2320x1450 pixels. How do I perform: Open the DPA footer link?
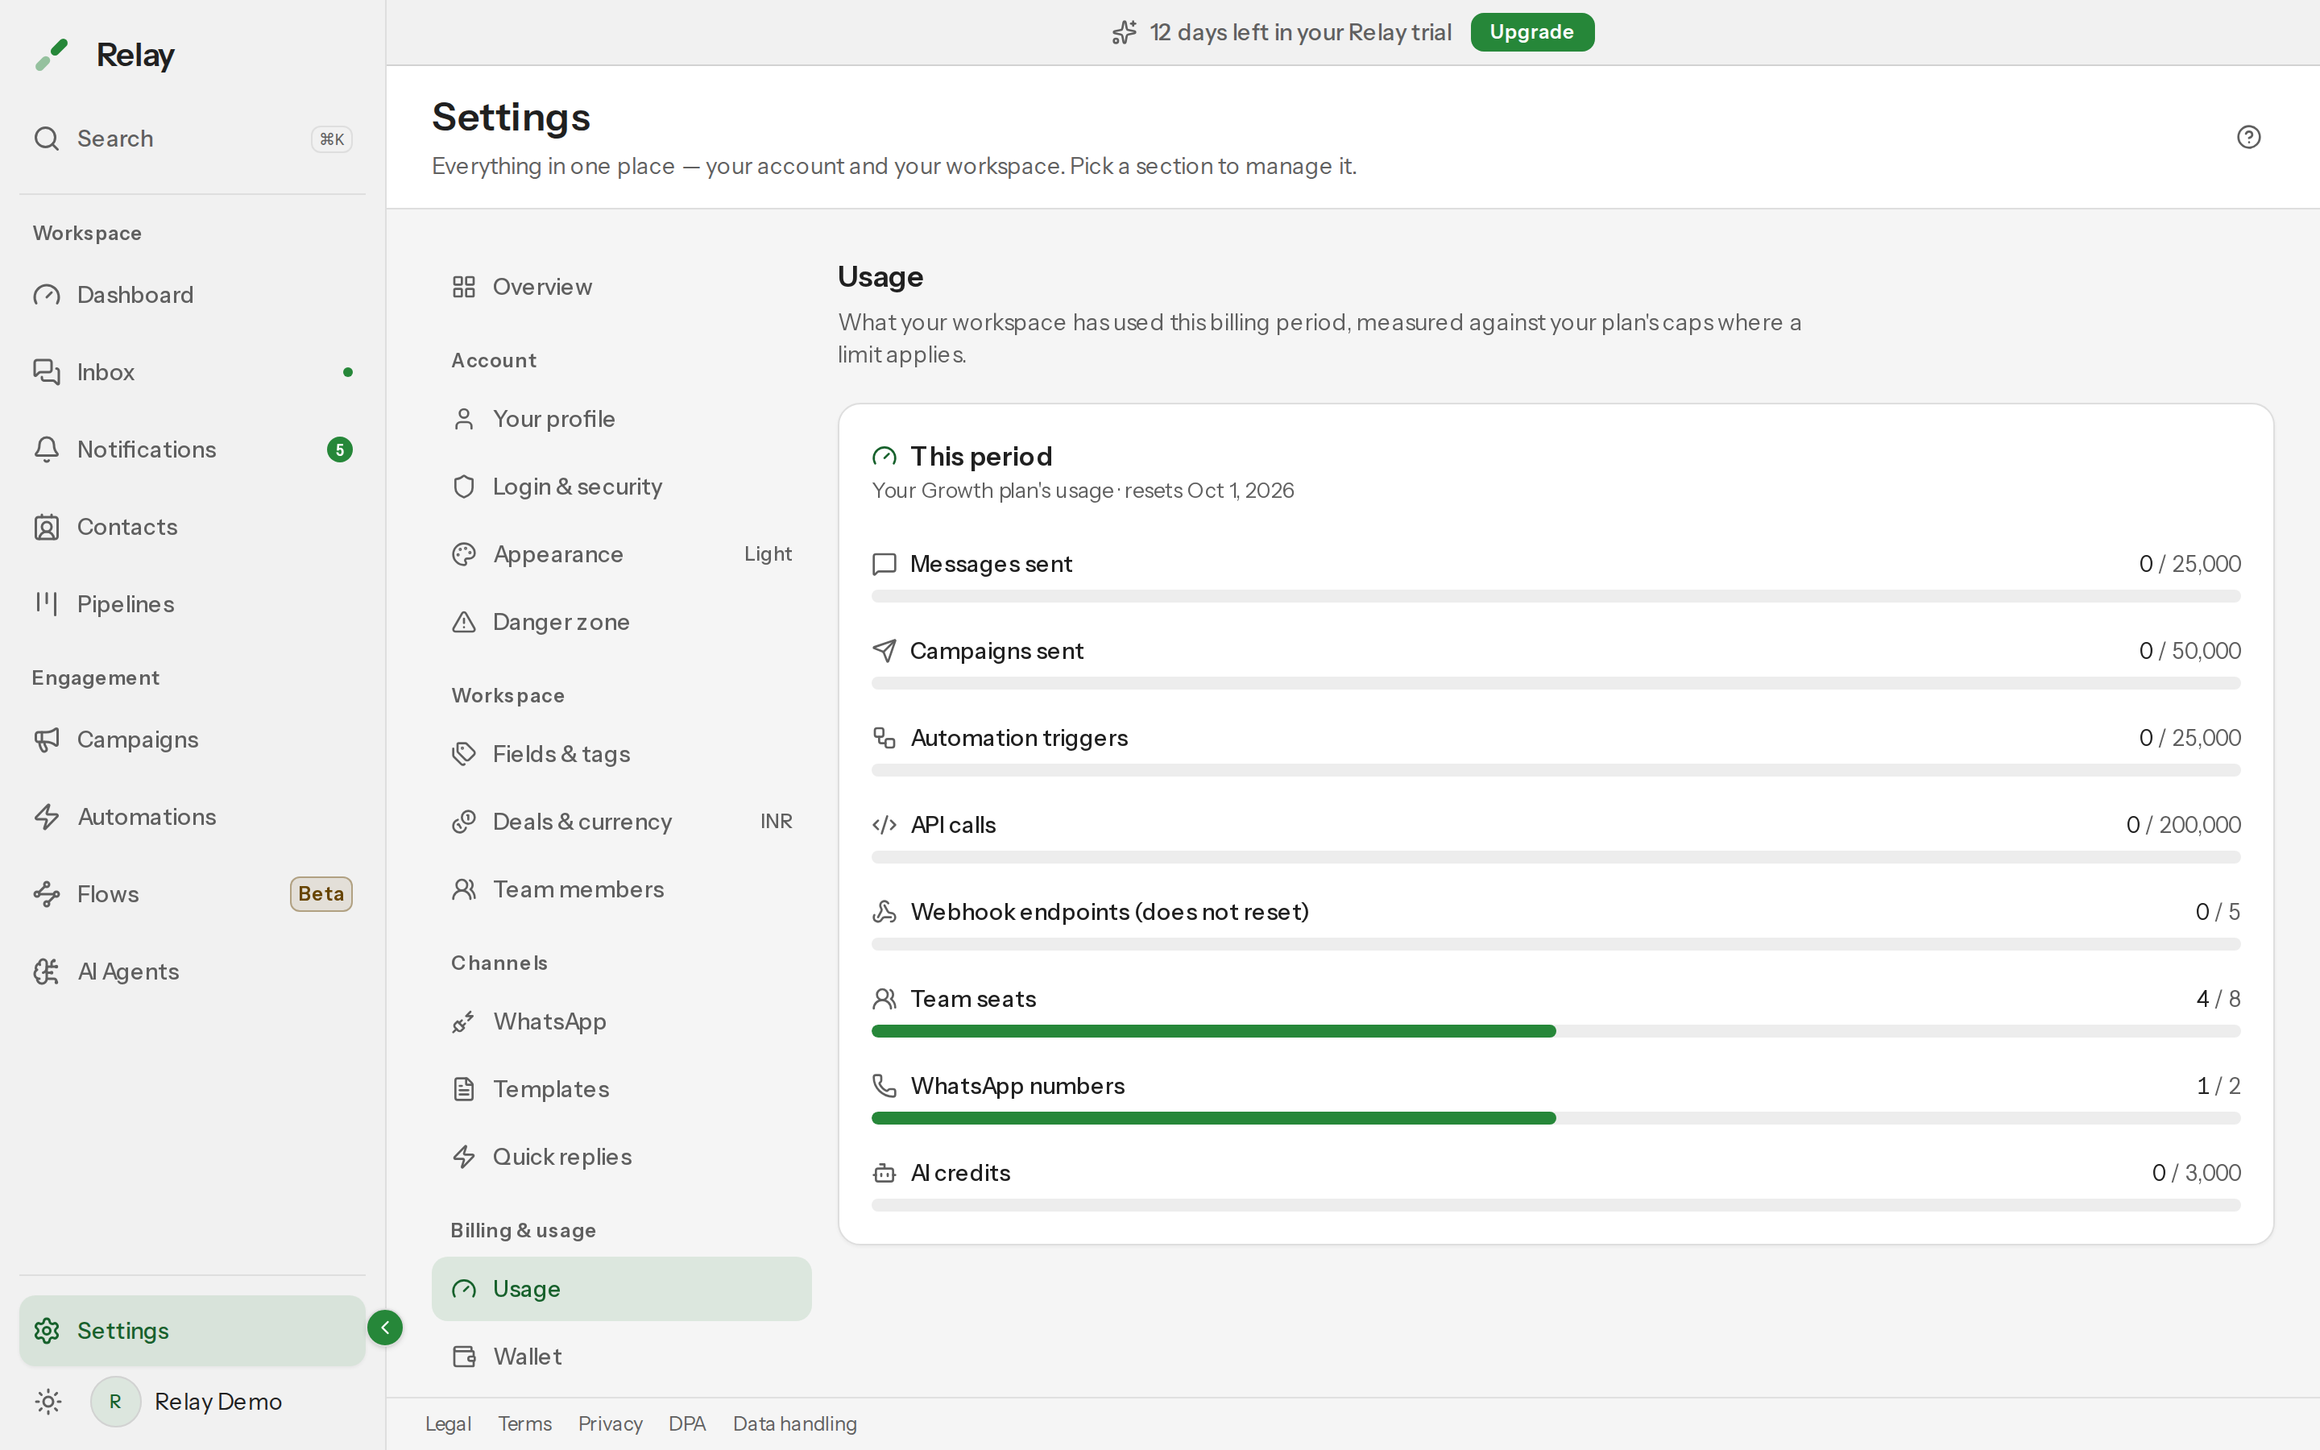(686, 1424)
